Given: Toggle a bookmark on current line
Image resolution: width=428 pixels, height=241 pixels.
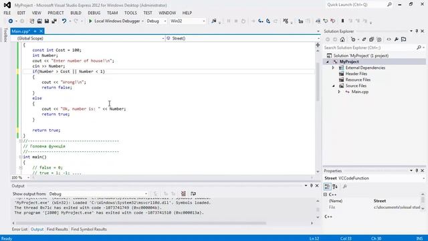Looking at the screenshot, I should point(342,21).
